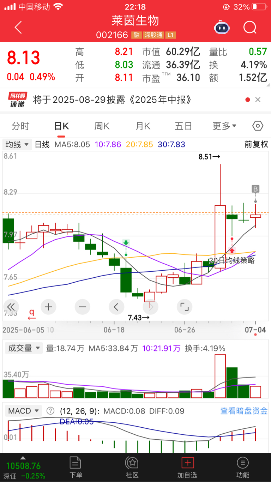Image resolution: width=271 pixels, height=482 pixels.
Task: Tap the yellow 20:7.85 MA value
Action: [139, 144]
